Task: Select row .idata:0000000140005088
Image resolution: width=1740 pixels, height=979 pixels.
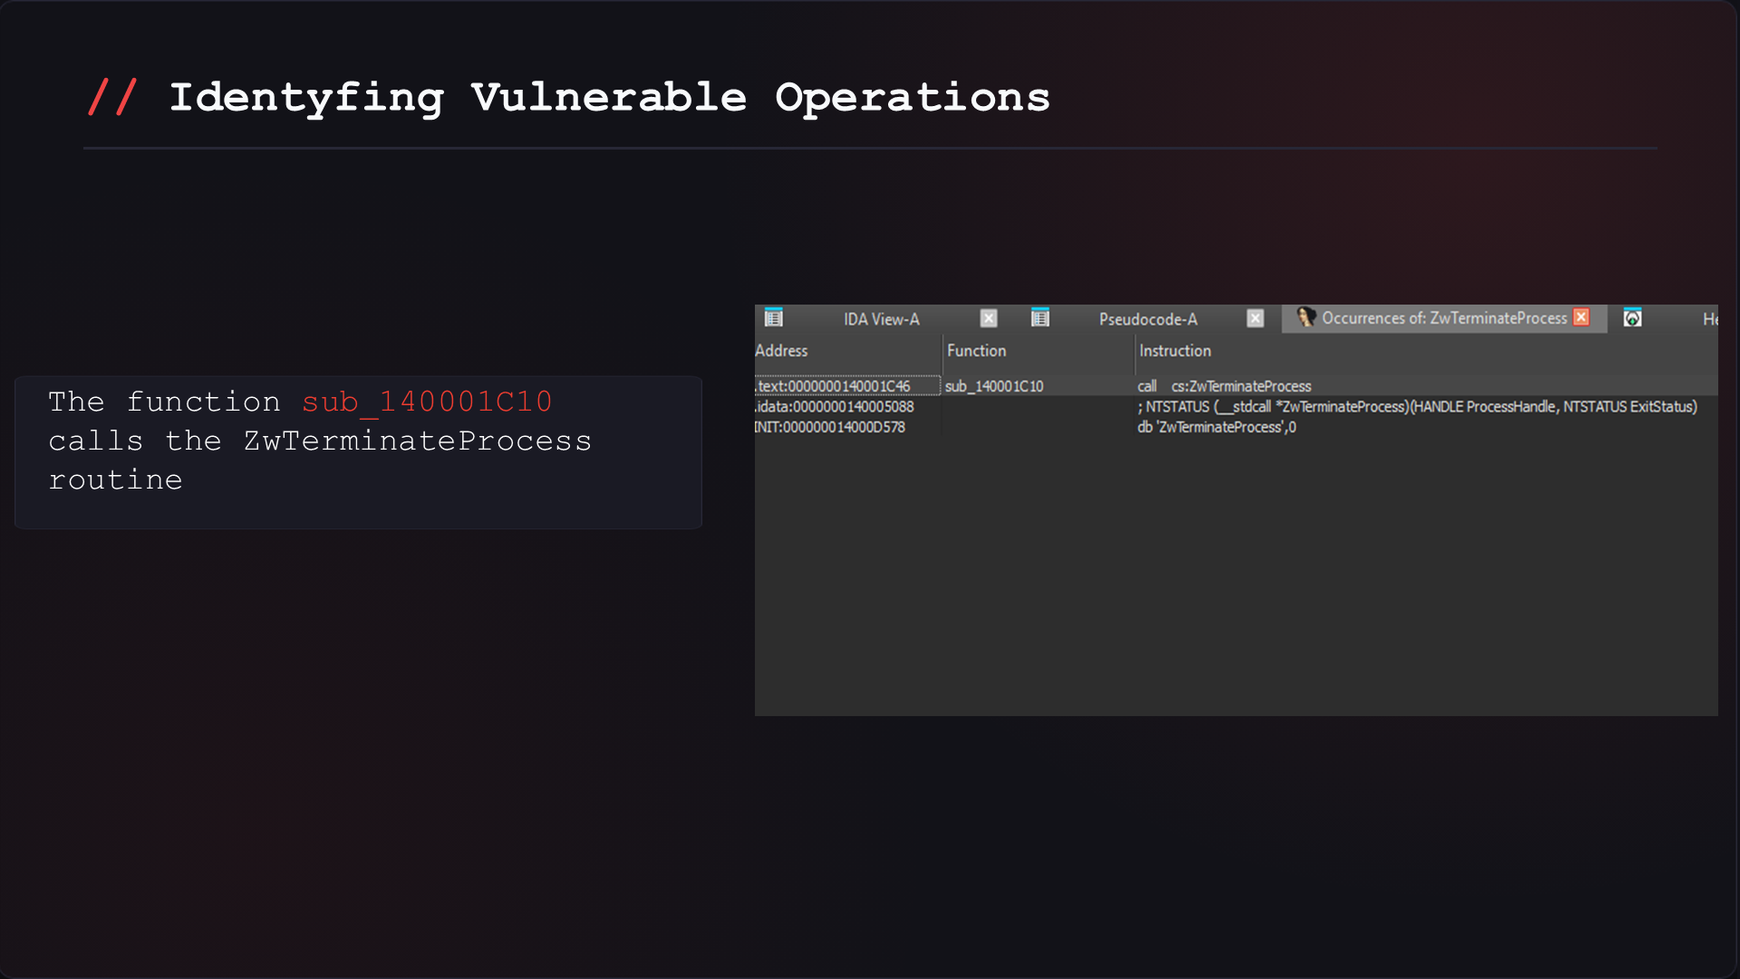Action: click(1236, 407)
